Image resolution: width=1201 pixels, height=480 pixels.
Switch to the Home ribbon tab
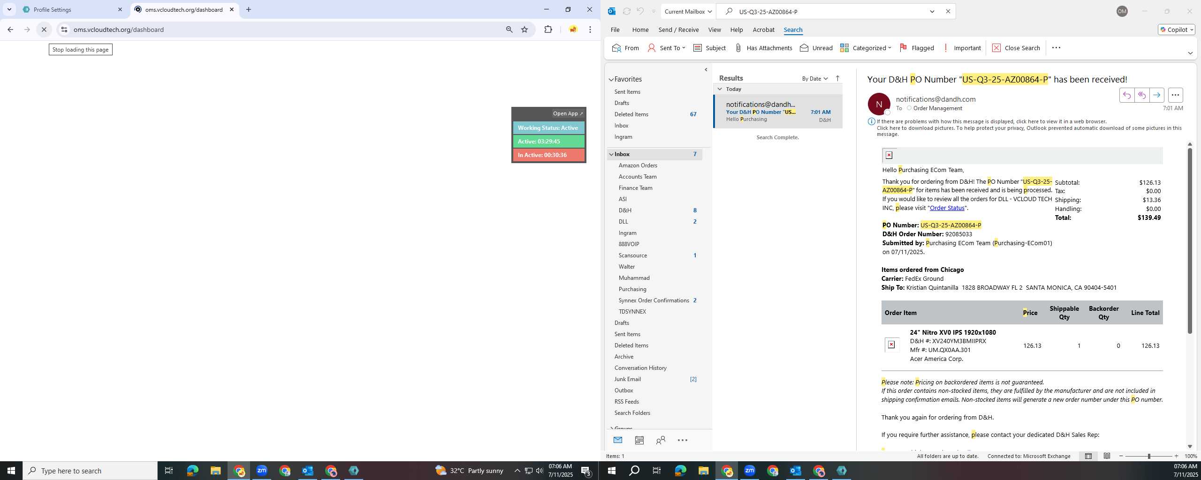[640, 30]
